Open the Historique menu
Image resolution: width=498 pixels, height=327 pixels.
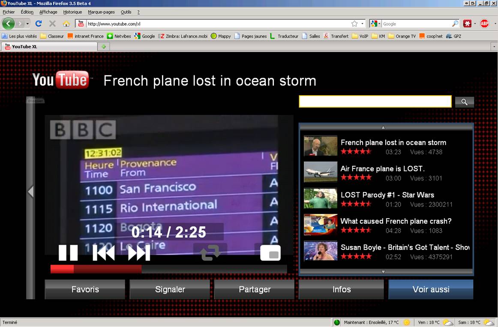(x=72, y=12)
